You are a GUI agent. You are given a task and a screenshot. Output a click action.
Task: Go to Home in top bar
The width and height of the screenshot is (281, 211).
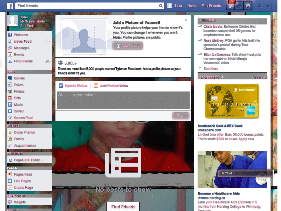tap(192, 6)
